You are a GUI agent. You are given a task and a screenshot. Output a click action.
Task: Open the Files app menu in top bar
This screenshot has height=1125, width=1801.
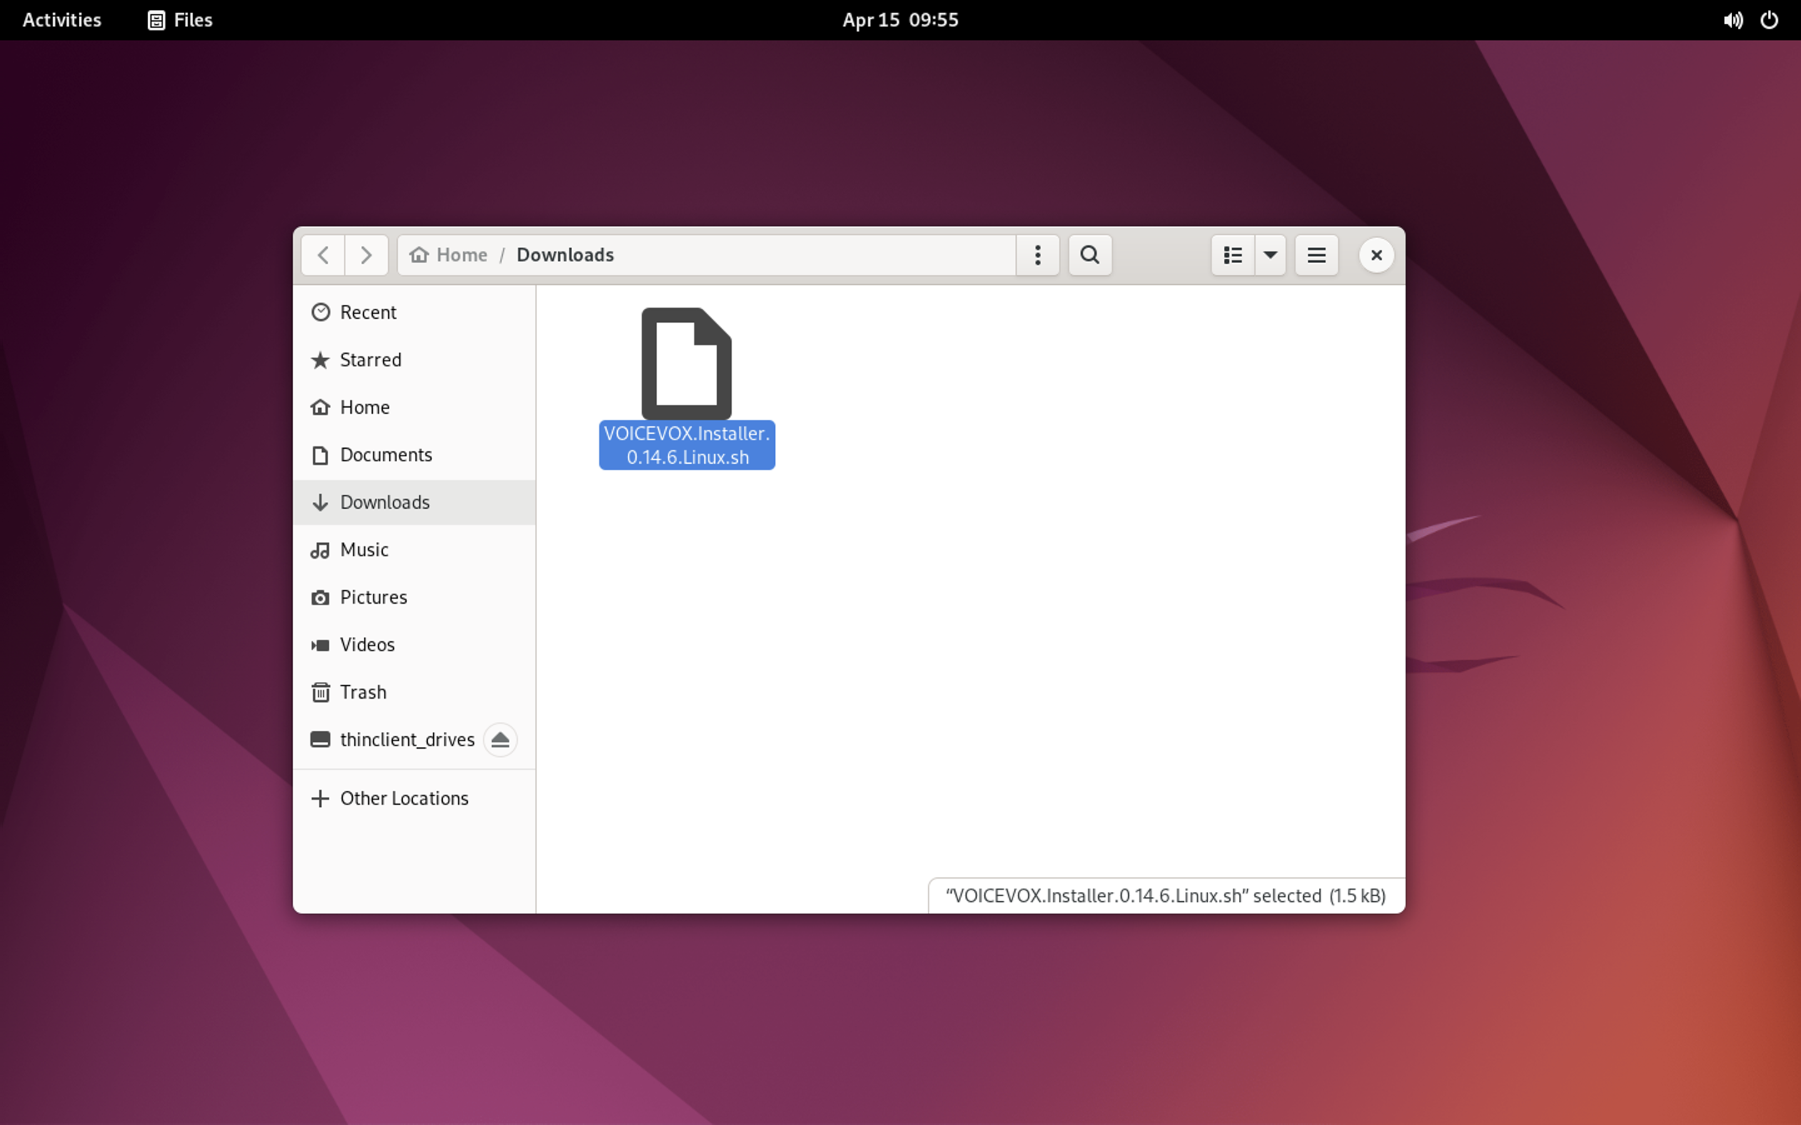click(180, 20)
